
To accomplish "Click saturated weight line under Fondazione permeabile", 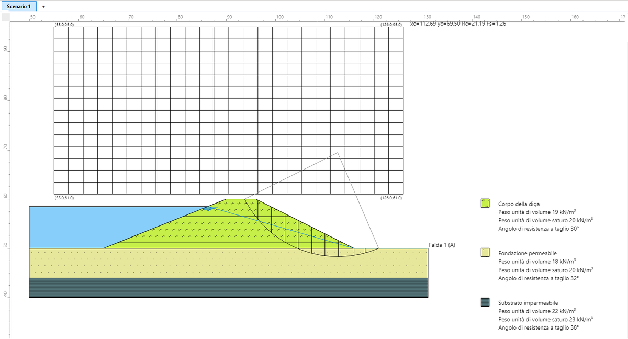I will coord(545,269).
